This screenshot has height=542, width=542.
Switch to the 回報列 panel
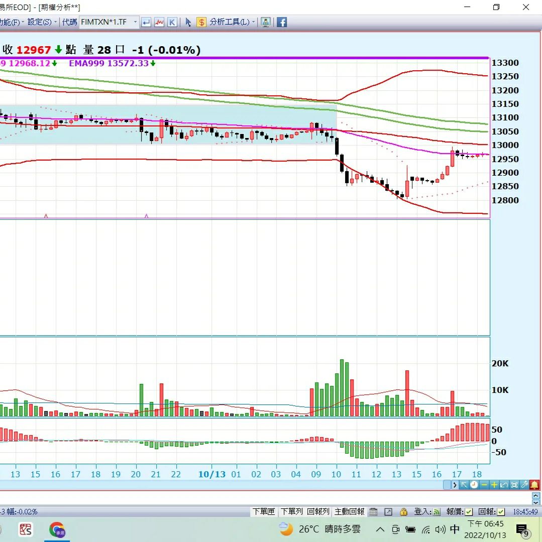click(318, 512)
